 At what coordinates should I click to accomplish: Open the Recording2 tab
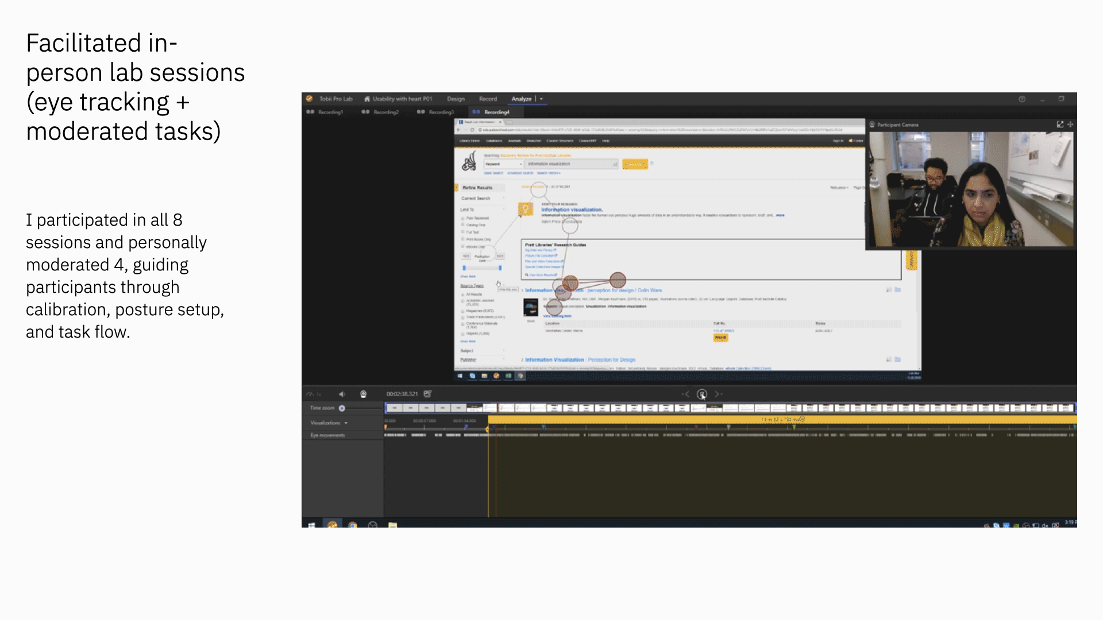click(385, 112)
